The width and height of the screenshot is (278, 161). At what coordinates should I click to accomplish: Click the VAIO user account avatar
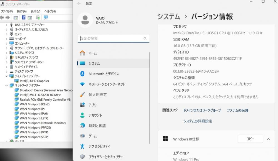point(85,20)
